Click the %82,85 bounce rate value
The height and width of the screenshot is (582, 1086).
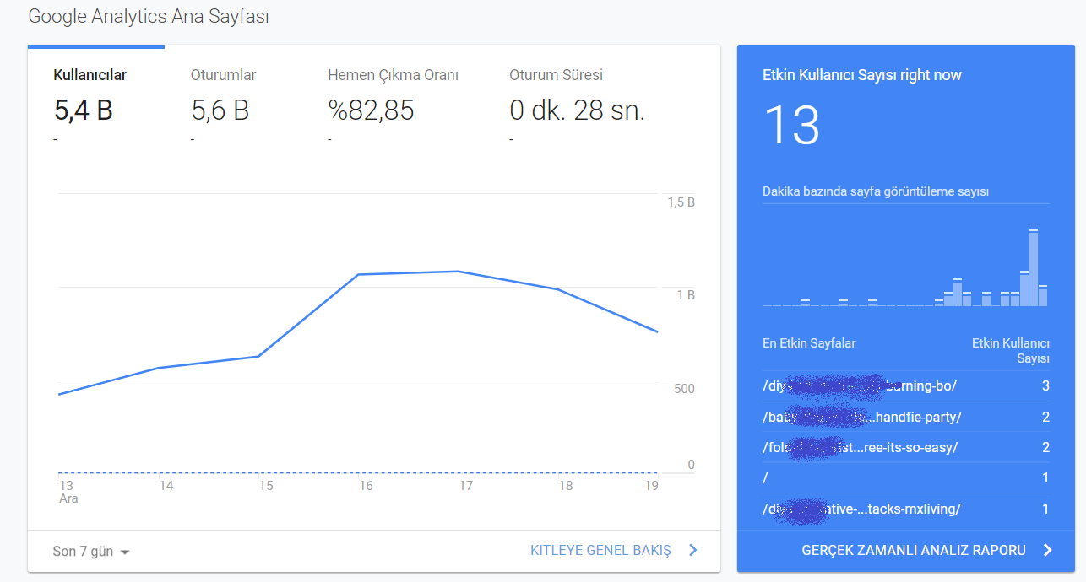click(371, 110)
